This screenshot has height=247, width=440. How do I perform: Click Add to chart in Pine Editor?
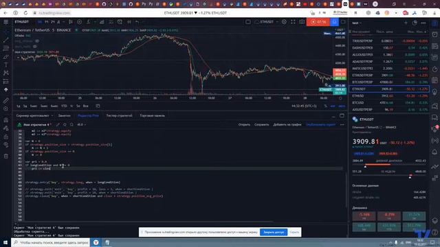click(x=287, y=125)
